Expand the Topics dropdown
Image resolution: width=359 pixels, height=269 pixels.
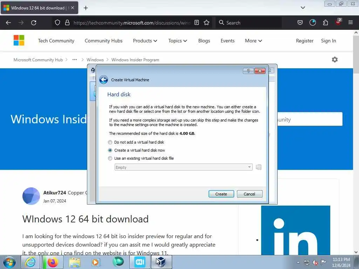178,41
